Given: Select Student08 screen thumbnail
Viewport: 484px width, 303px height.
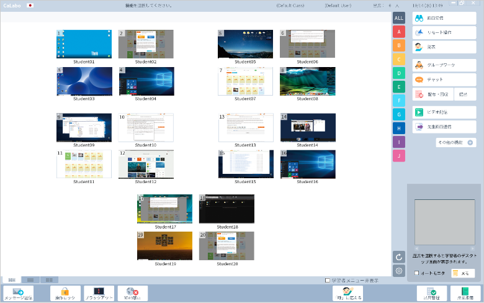Looking at the screenshot, I should (x=307, y=81).
